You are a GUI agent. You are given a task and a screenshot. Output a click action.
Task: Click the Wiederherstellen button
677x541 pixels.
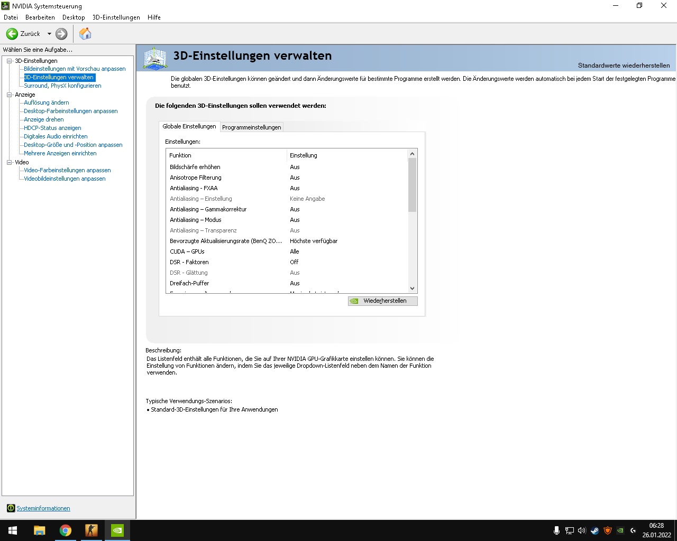tap(382, 301)
